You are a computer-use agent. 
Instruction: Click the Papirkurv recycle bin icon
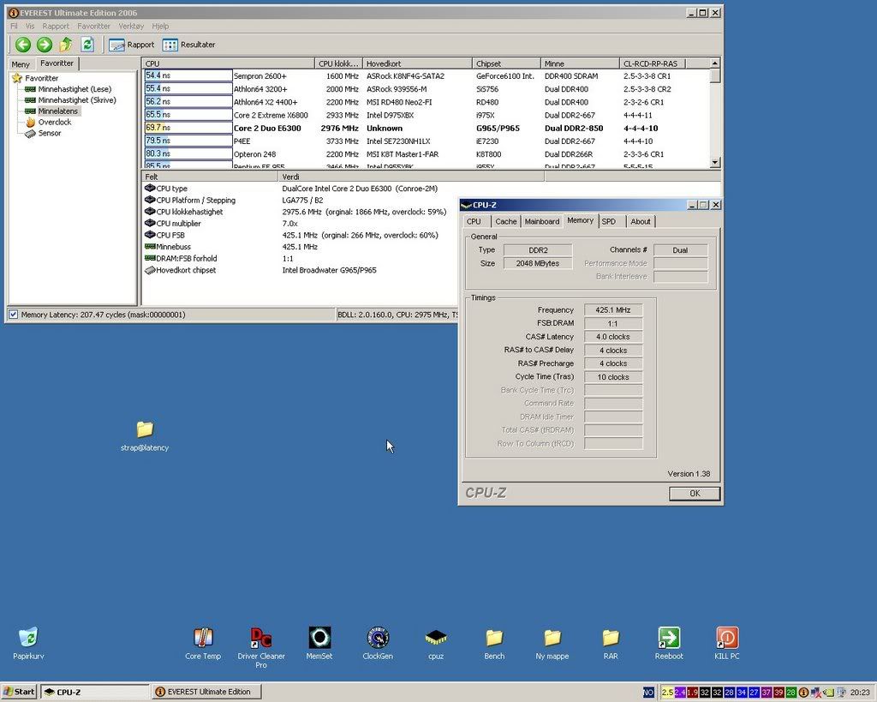tap(28, 644)
